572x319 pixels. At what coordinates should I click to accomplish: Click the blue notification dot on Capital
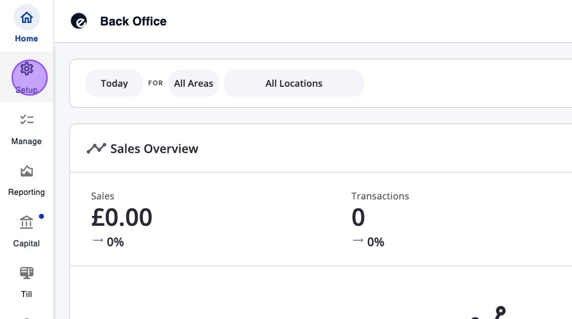point(41,216)
